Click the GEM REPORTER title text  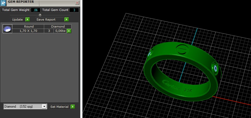pyautogui.click(x=21, y=2)
